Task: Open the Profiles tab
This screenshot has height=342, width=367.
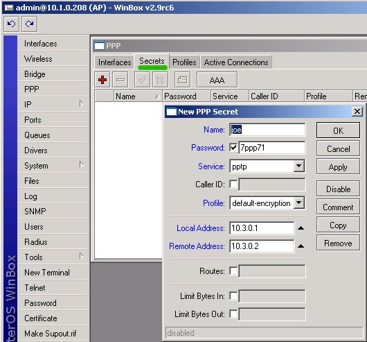Action: 184,62
